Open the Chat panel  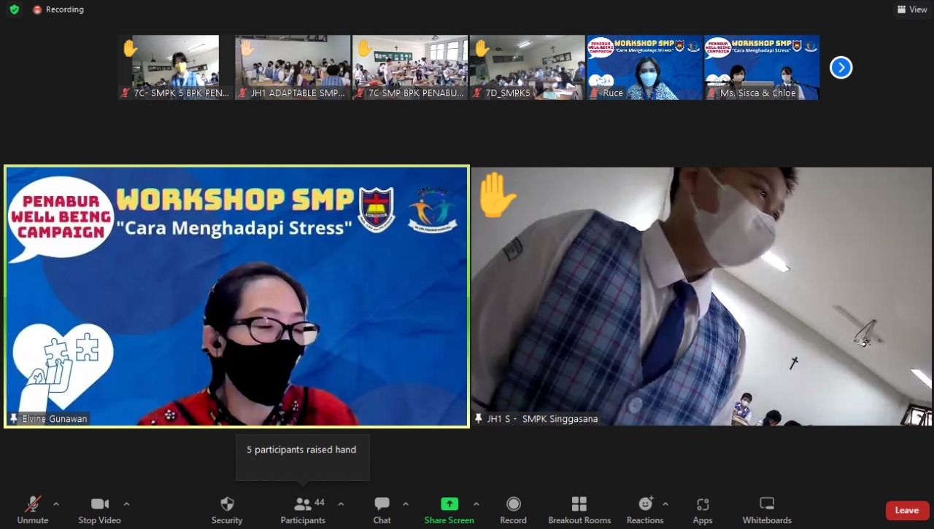point(382,510)
